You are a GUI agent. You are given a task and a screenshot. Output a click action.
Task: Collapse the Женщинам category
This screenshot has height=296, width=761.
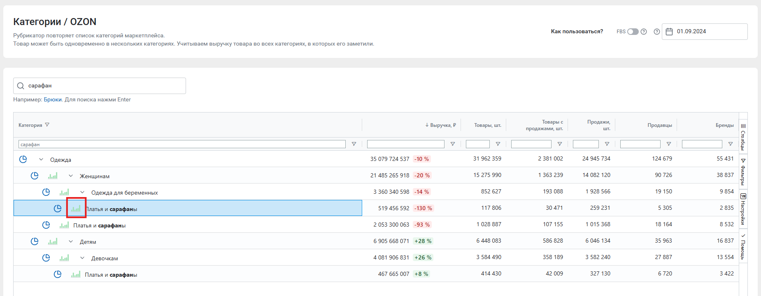(71, 176)
